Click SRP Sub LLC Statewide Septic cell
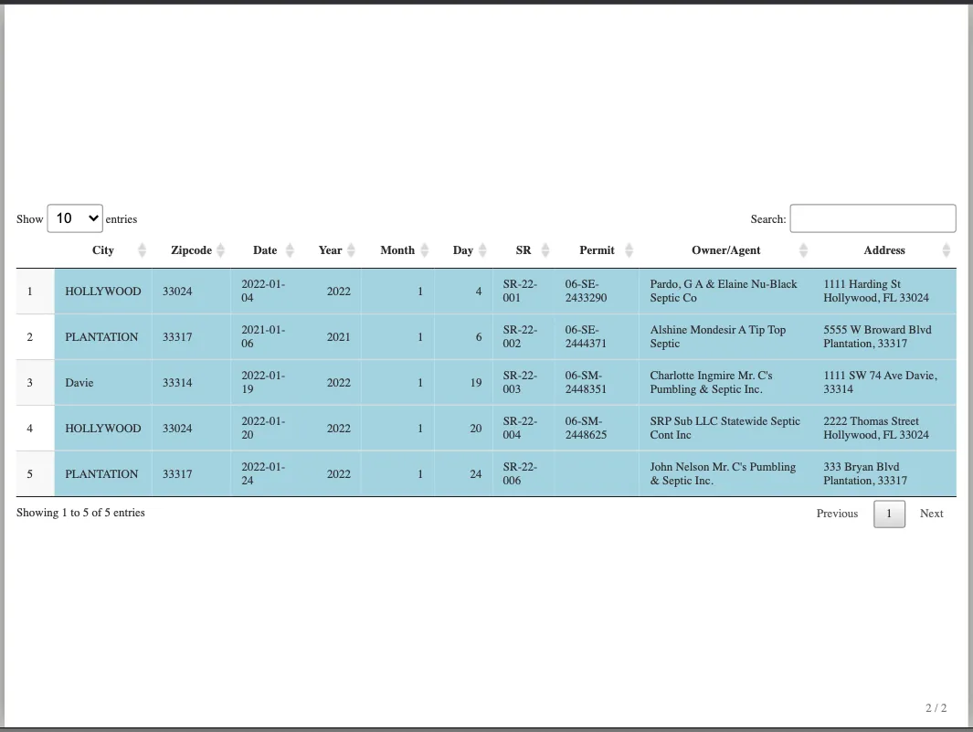The image size is (973, 732). [726, 429]
